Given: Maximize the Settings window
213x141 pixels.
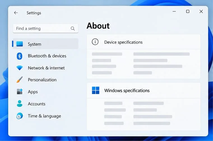Looking at the screenshot, I should click(x=187, y=11).
